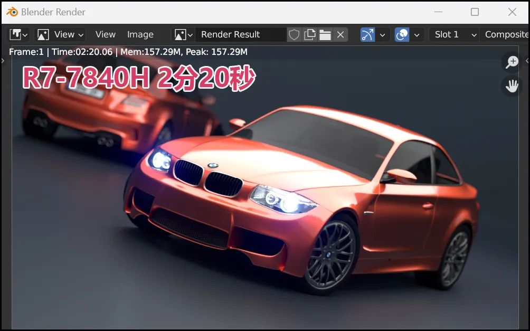530x331 pixels.
Task: Close the Blender Render window
Action: click(x=512, y=12)
